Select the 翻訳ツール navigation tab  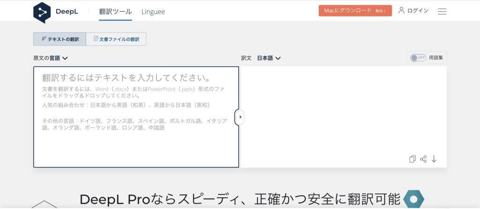pyautogui.click(x=115, y=12)
